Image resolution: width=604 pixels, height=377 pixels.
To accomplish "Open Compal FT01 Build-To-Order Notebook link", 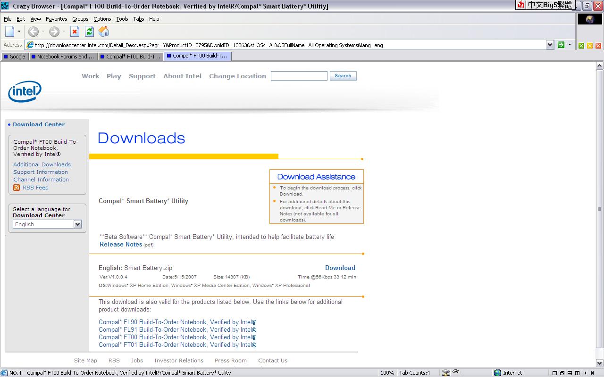I will click(177, 345).
